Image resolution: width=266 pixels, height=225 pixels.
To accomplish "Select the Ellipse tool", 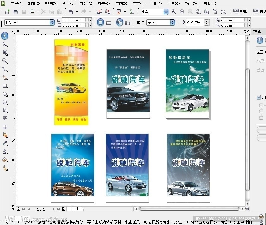I will [x=5, y=94].
